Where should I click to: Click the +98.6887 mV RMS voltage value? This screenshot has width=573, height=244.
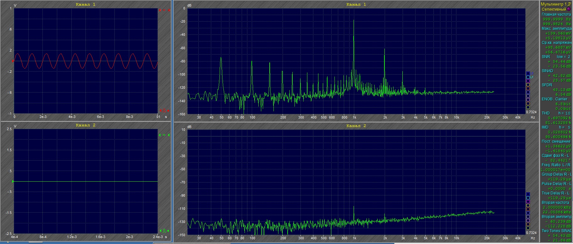(558, 47)
